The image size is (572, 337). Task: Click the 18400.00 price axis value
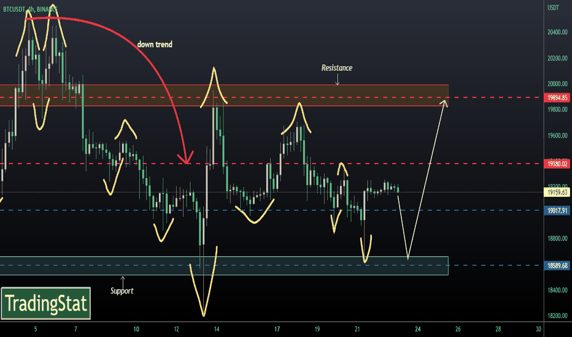(557, 290)
